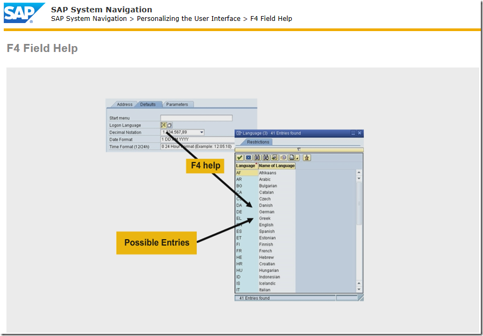The image size is (483, 336).
Task: Select the French entry
Action: tap(265, 251)
